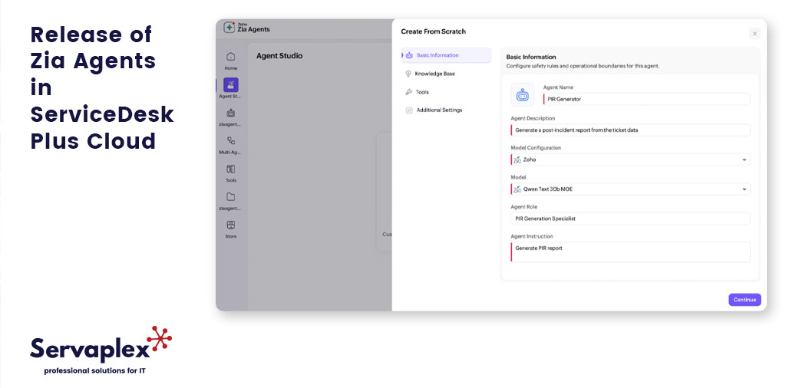Click the agent avatar robot icon
This screenshot has width=786, height=388.
pyautogui.click(x=522, y=94)
